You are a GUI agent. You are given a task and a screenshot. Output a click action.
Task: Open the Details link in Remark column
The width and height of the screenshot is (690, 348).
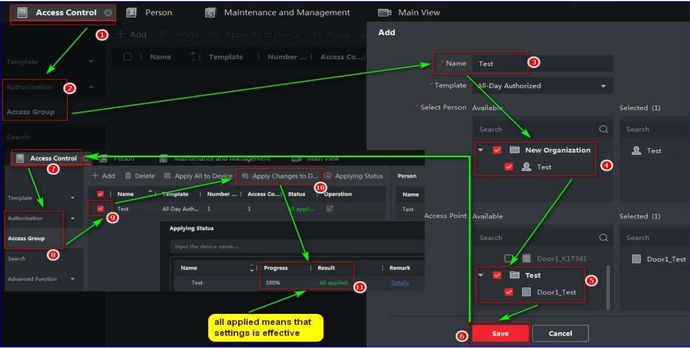(400, 283)
